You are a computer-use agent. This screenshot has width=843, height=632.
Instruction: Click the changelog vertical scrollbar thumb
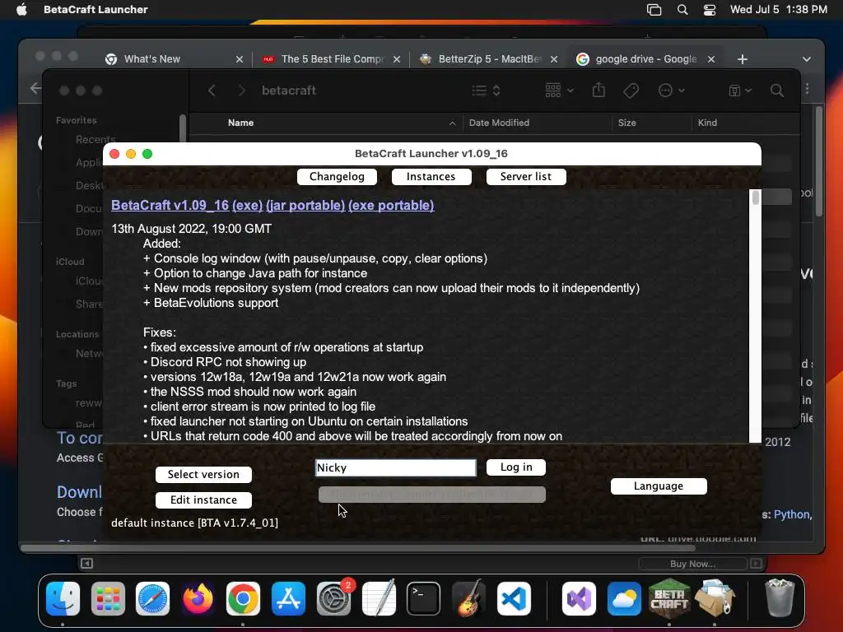pos(756,197)
